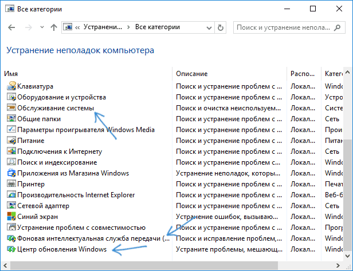
Task: Refresh the address bar view
Action: pos(221,27)
